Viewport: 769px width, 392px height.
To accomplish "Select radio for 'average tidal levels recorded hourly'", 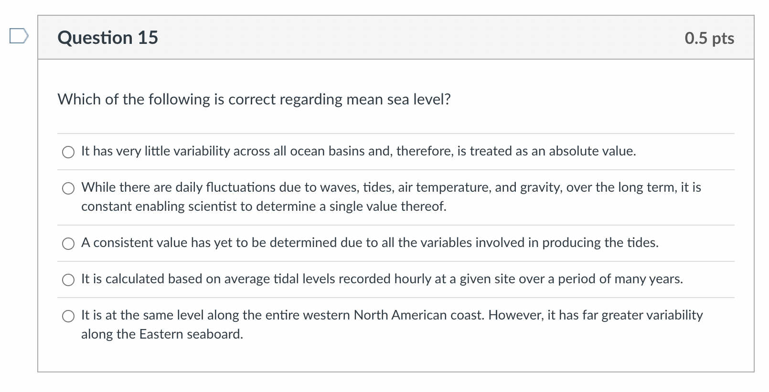I will tap(69, 280).
